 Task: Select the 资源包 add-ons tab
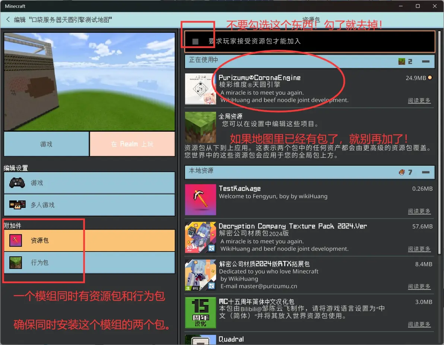click(89, 240)
